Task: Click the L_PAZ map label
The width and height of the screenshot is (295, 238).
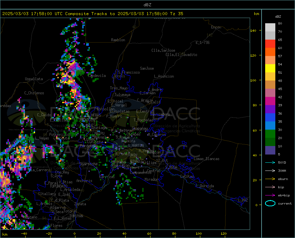Action: pos(243,200)
